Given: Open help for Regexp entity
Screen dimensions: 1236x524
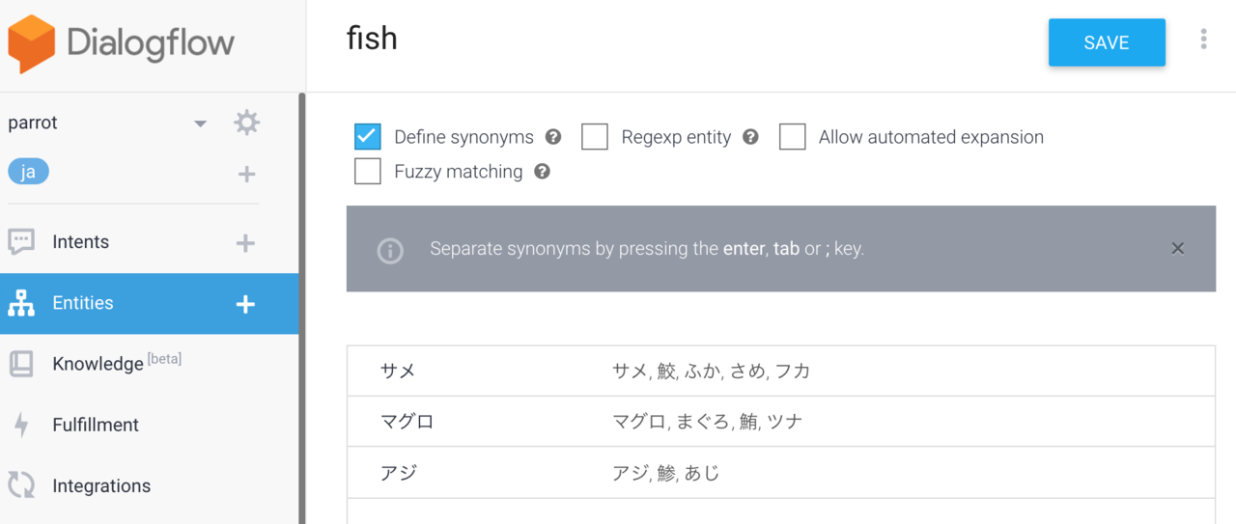Looking at the screenshot, I should click(750, 137).
